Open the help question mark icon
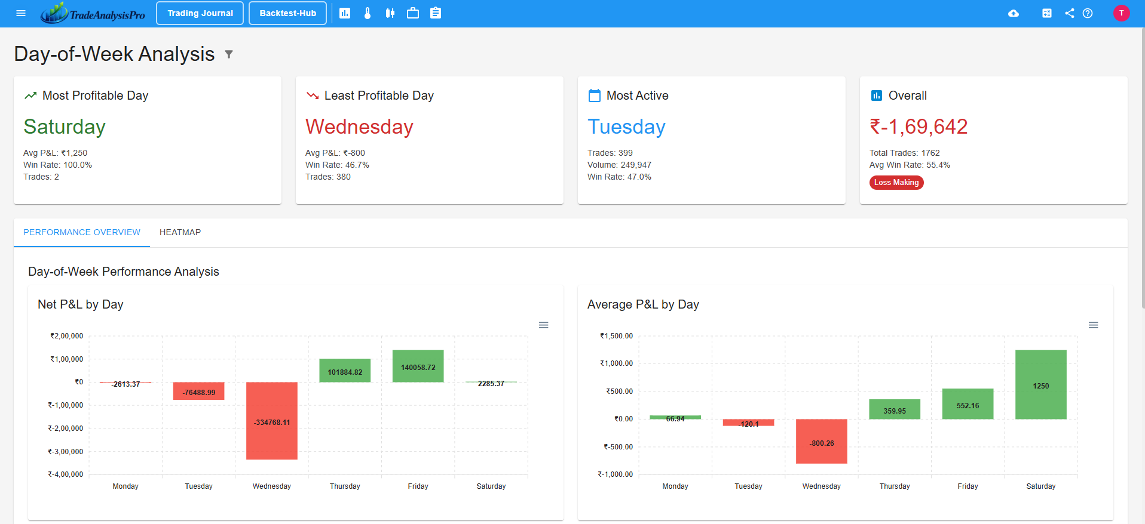Image resolution: width=1145 pixels, height=524 pixels. click(1088, 13)
